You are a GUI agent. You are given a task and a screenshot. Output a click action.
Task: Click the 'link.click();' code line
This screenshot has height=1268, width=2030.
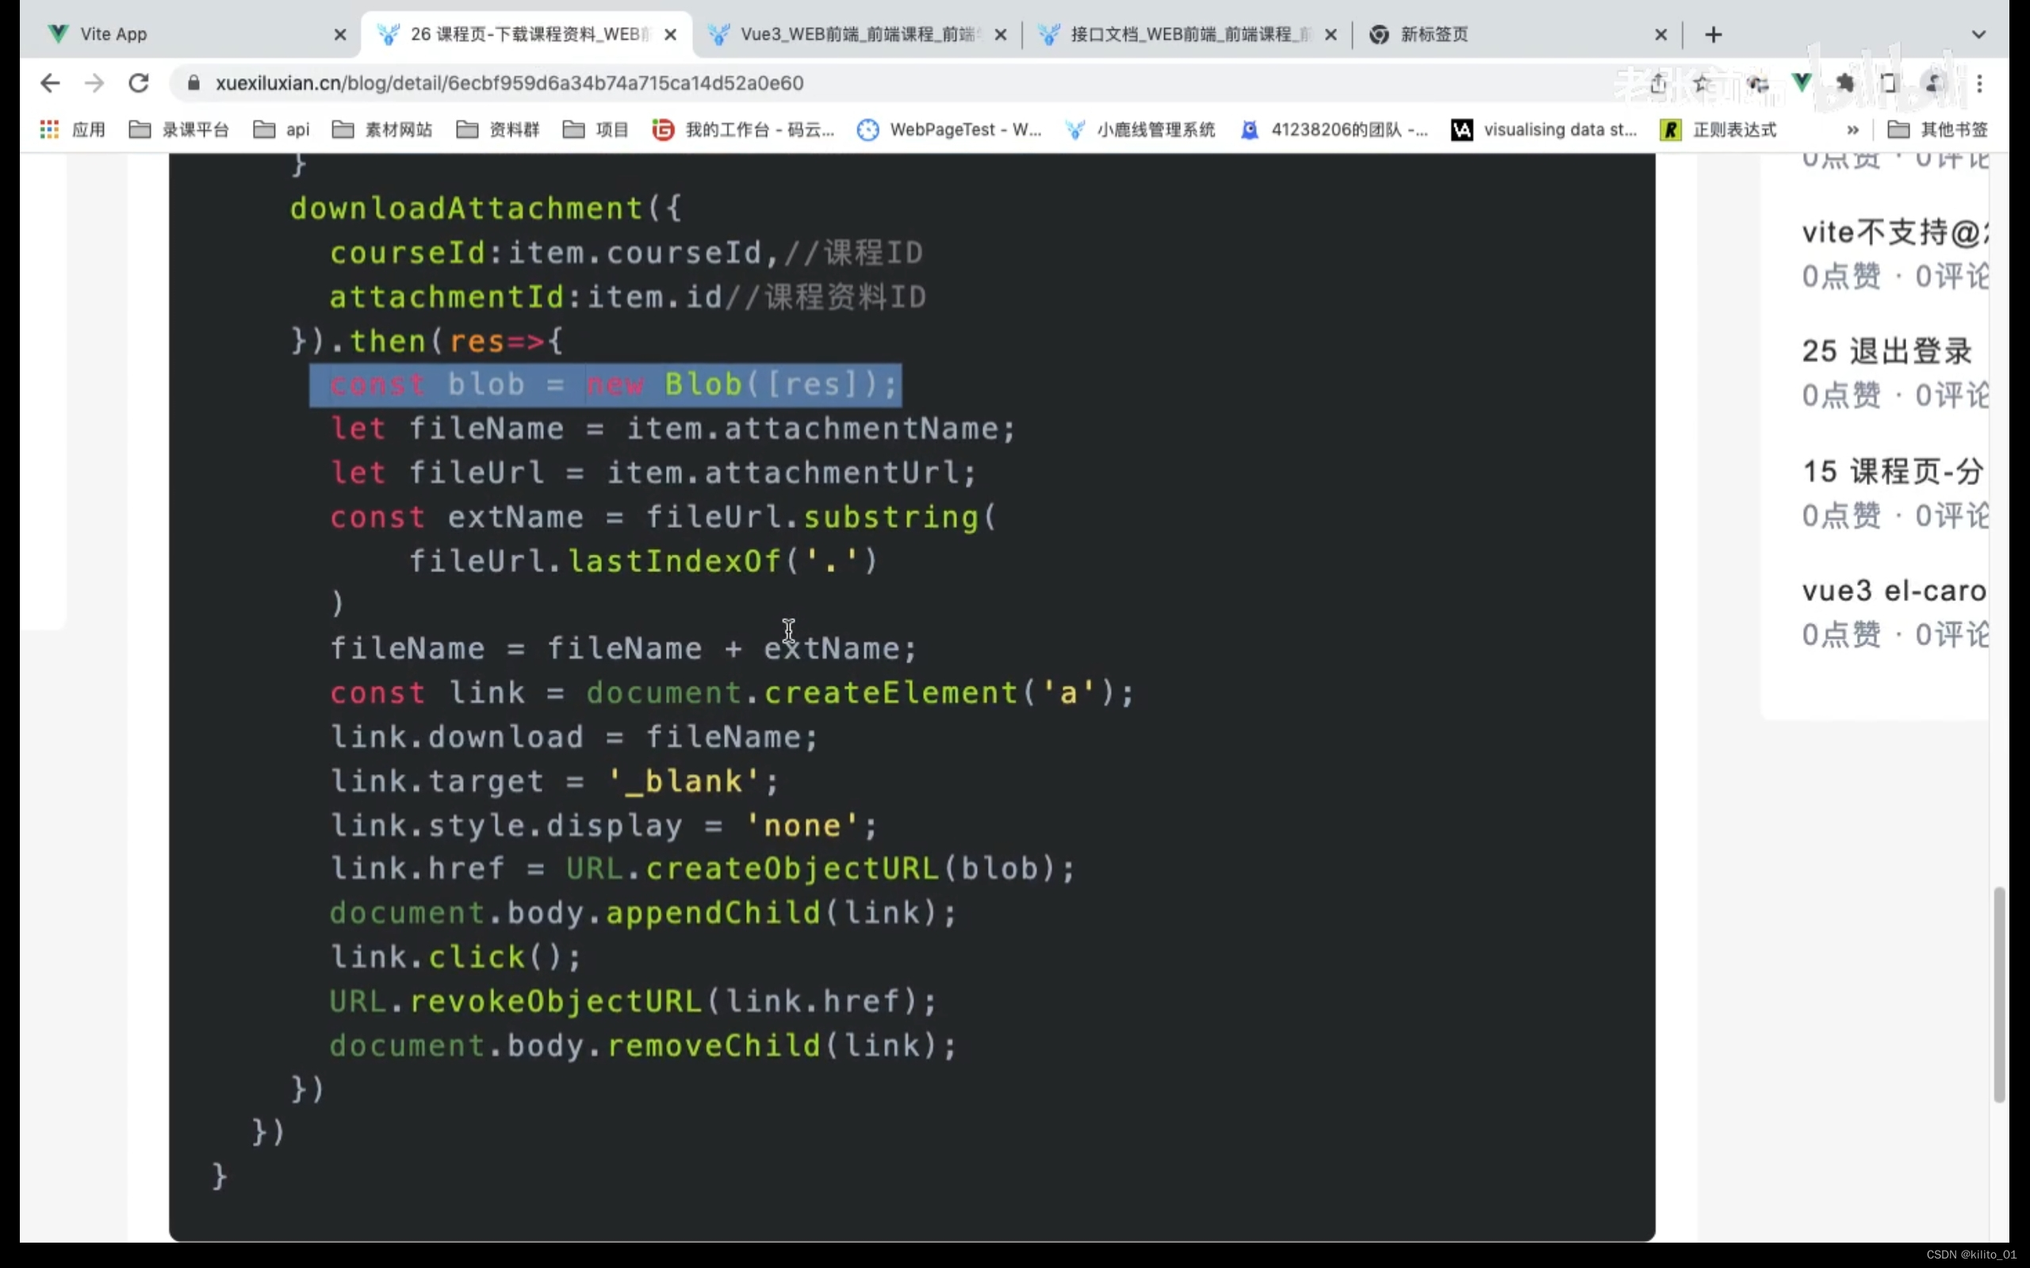click(455, 957)
